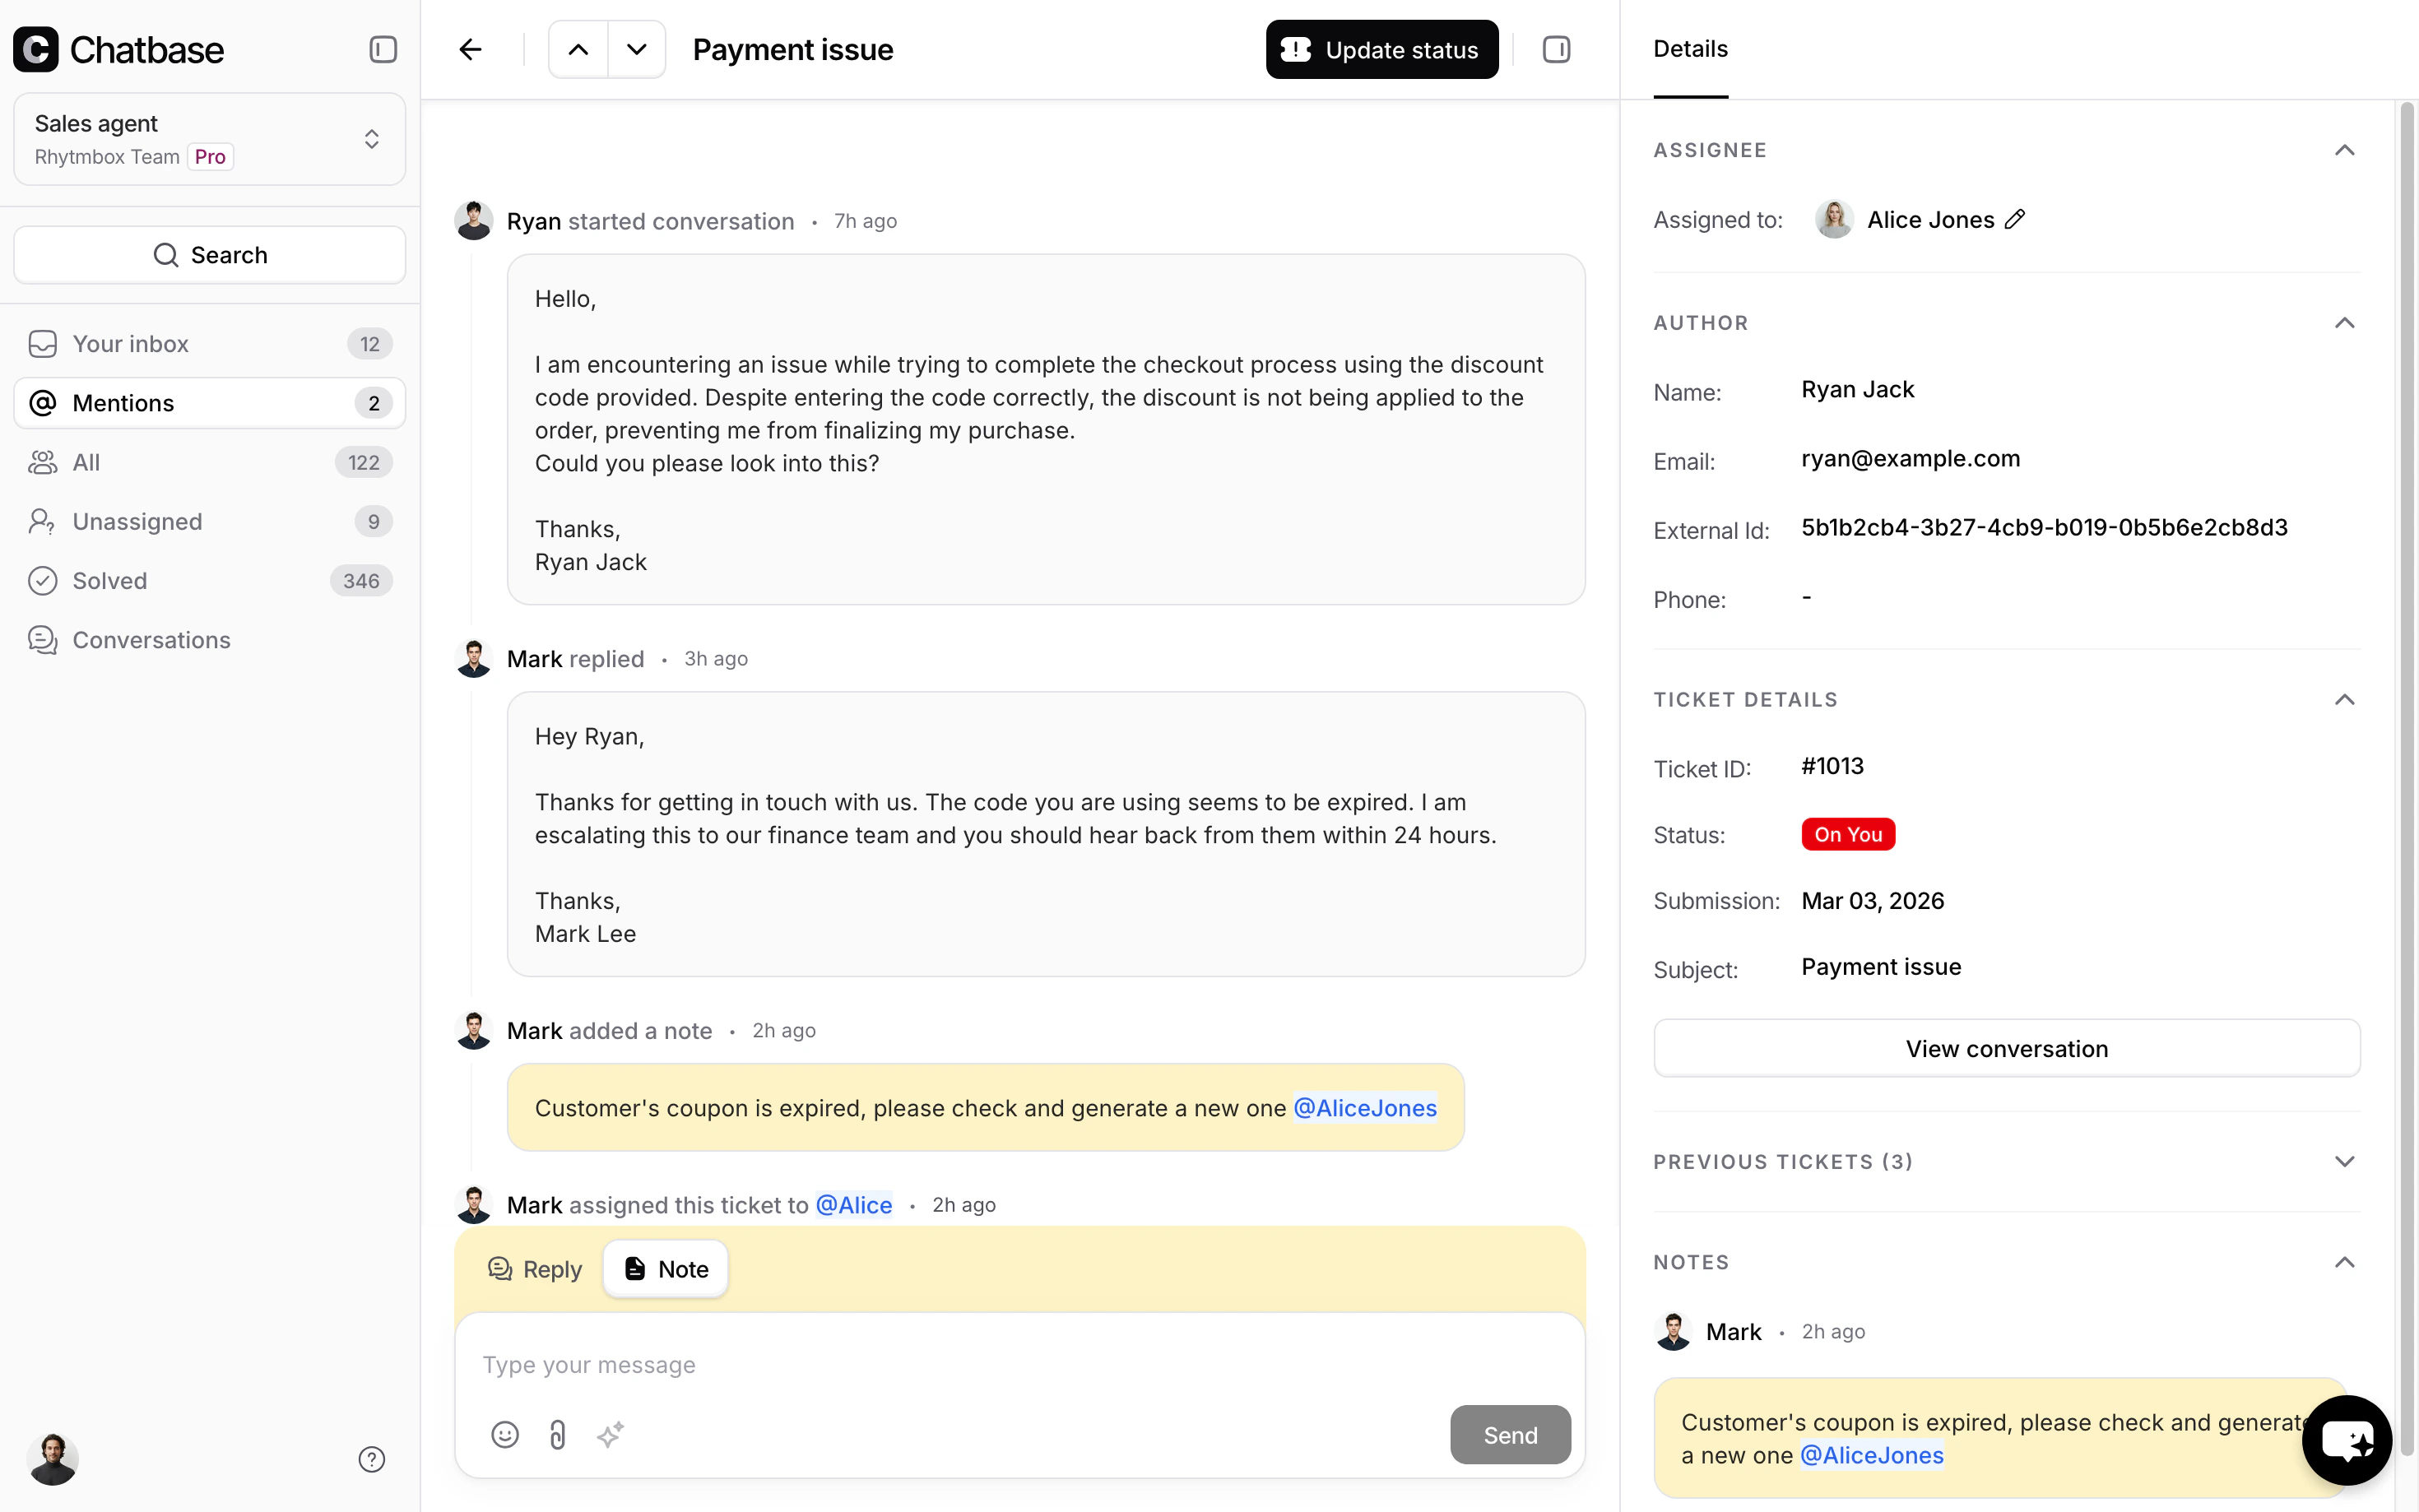Click the Type your message input field
Image resolution: width=2419 pixels, height=1512 pixels.
(x=900, y=1364)
